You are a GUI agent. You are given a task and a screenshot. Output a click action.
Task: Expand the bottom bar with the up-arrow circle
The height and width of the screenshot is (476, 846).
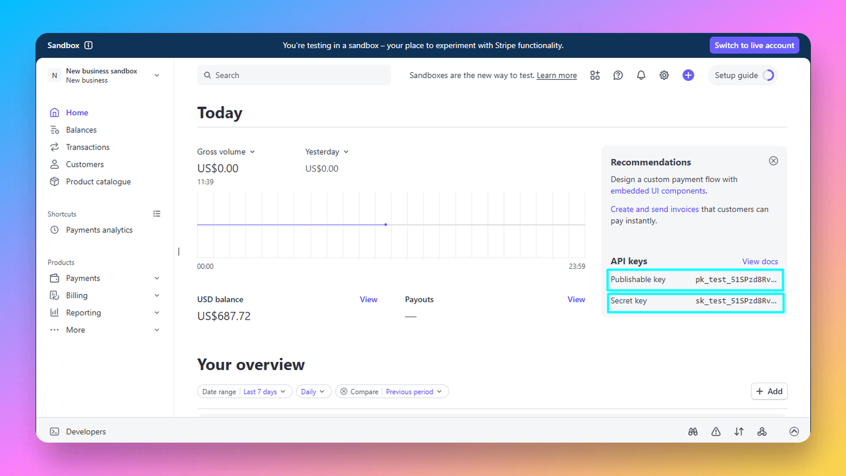coord(794,432)
